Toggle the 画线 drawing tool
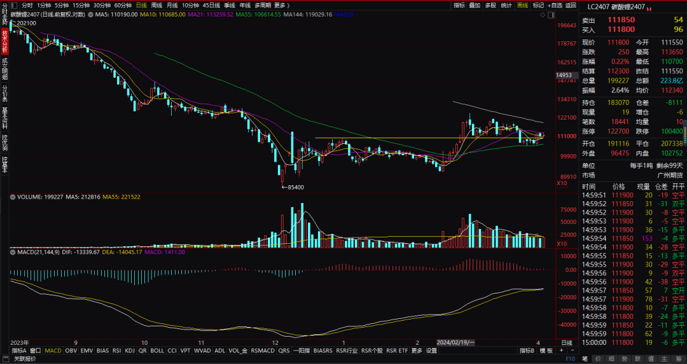 pyautogui.click(x=522, y=5)
